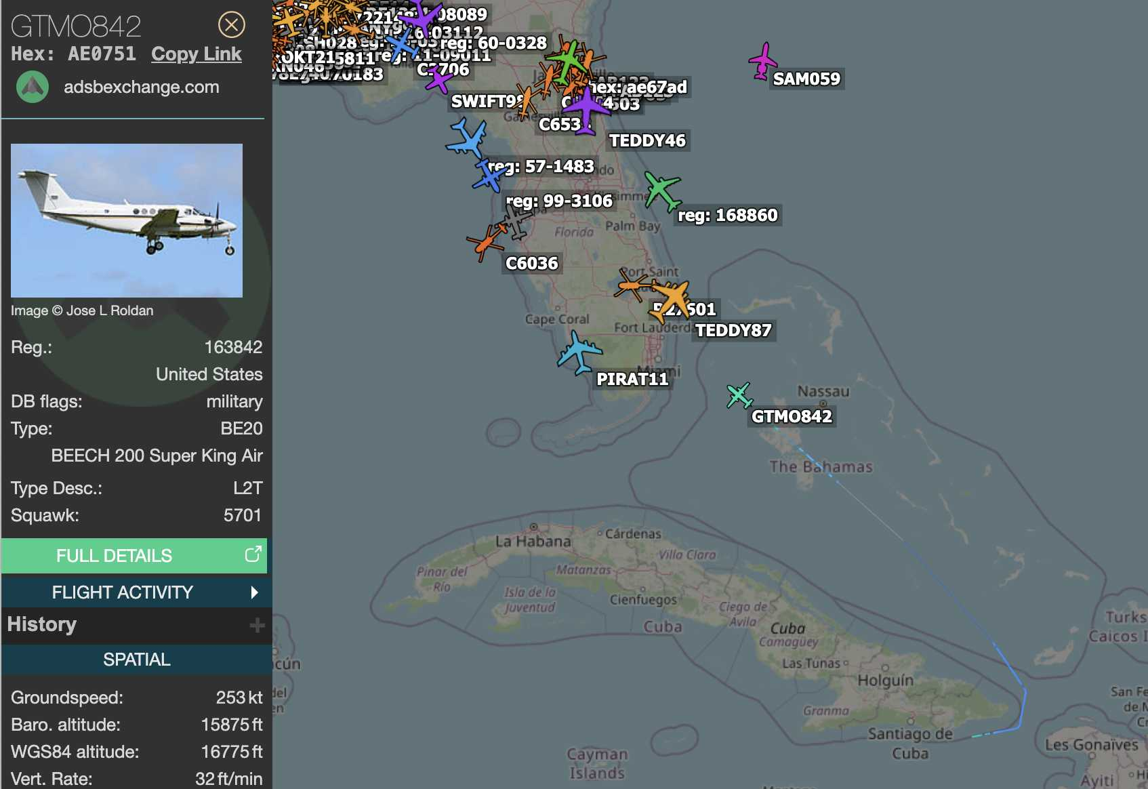The image size is (1148, 789).
Task: Click the external link icon on FULL DETAILS
Action: point(253,554)
